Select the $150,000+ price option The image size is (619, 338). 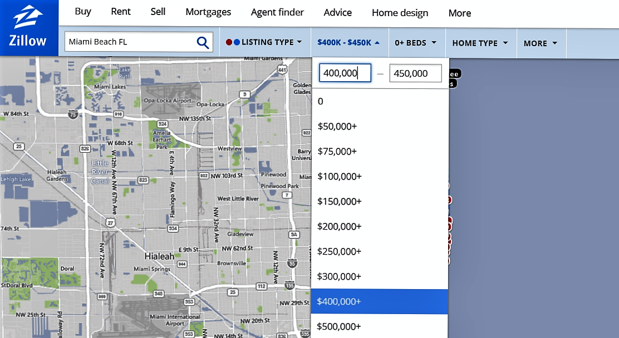point(380,202)
